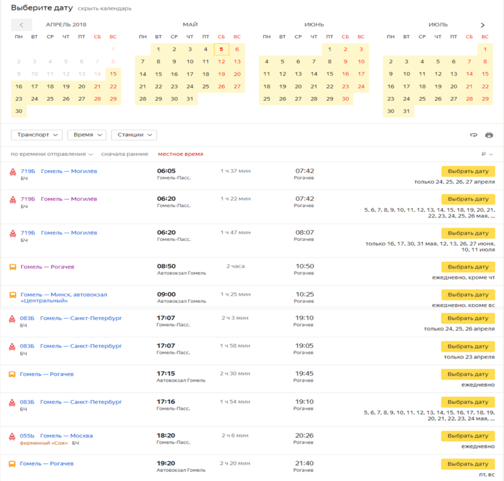Select May 5 in the calendar

coord(221,49)
